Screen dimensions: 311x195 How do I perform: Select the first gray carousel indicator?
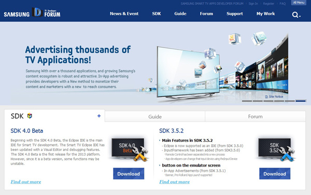pyautogui.click(x=247, y=101)
